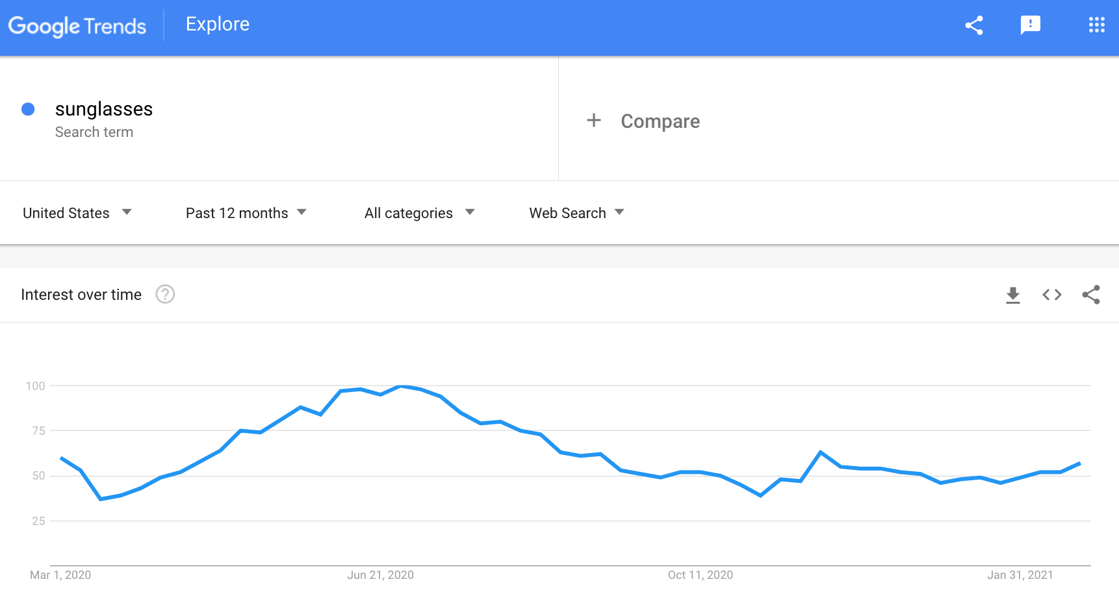Click the embed code icon

[1052, 295]
